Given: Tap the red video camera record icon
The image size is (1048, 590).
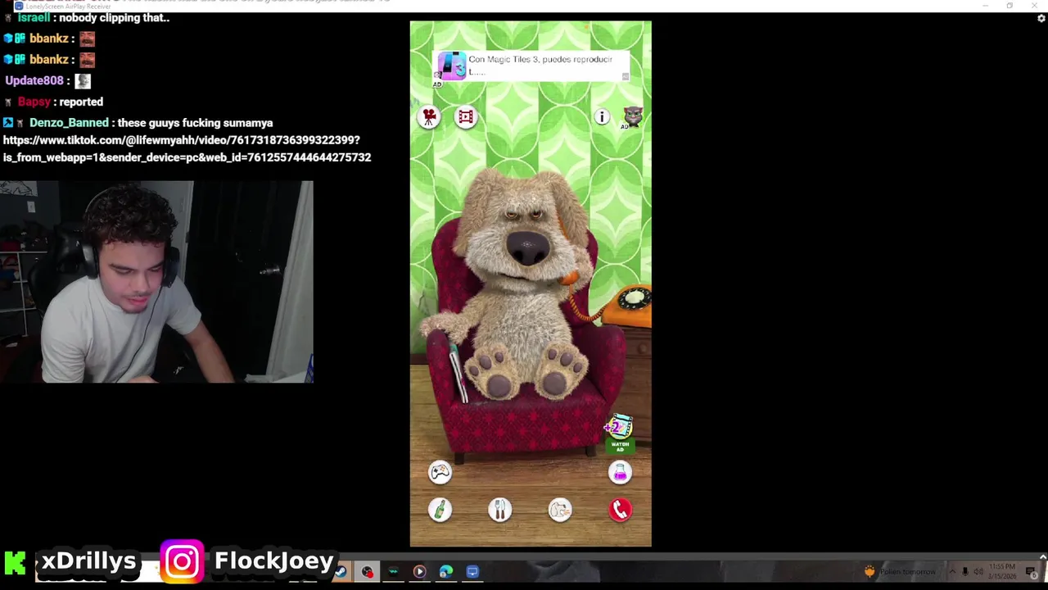Looking at the screenshot, I should click(x=429, y=117).
